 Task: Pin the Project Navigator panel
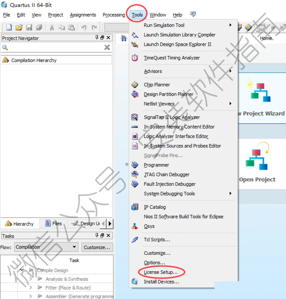coord(97,37)
